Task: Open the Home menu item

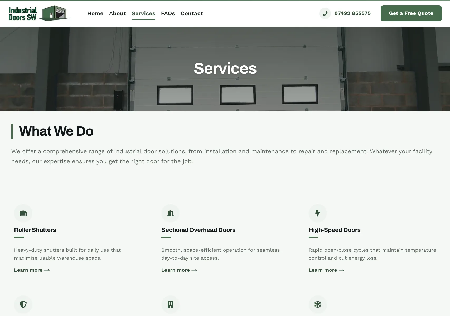Action: 95,13
